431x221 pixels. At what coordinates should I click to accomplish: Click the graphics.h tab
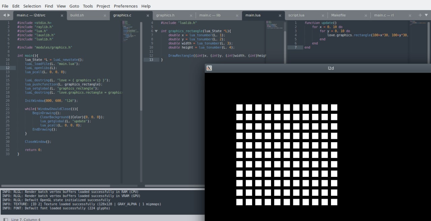click(165, 15)
